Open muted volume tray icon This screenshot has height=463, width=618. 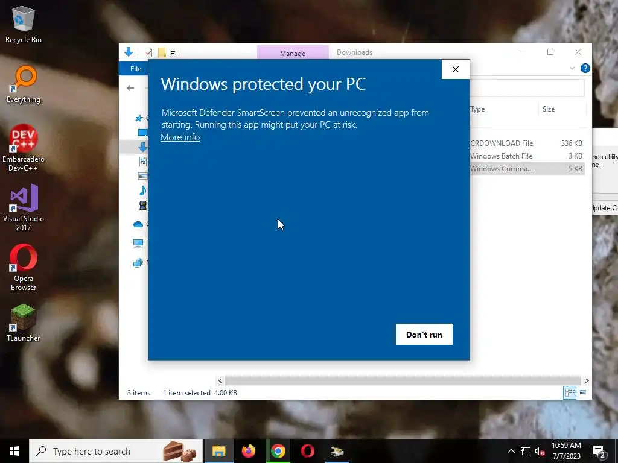[x=540, y=451]
